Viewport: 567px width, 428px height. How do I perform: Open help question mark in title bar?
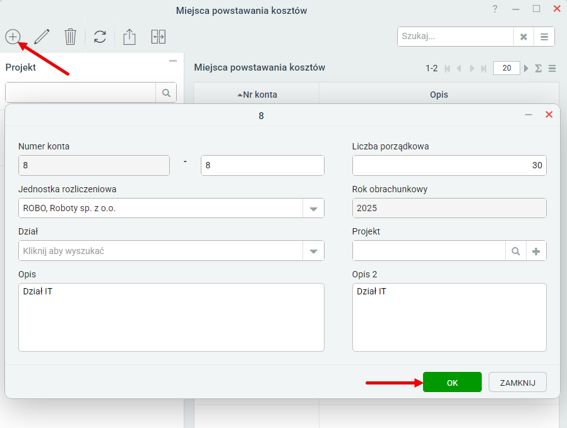coord(494,9)
